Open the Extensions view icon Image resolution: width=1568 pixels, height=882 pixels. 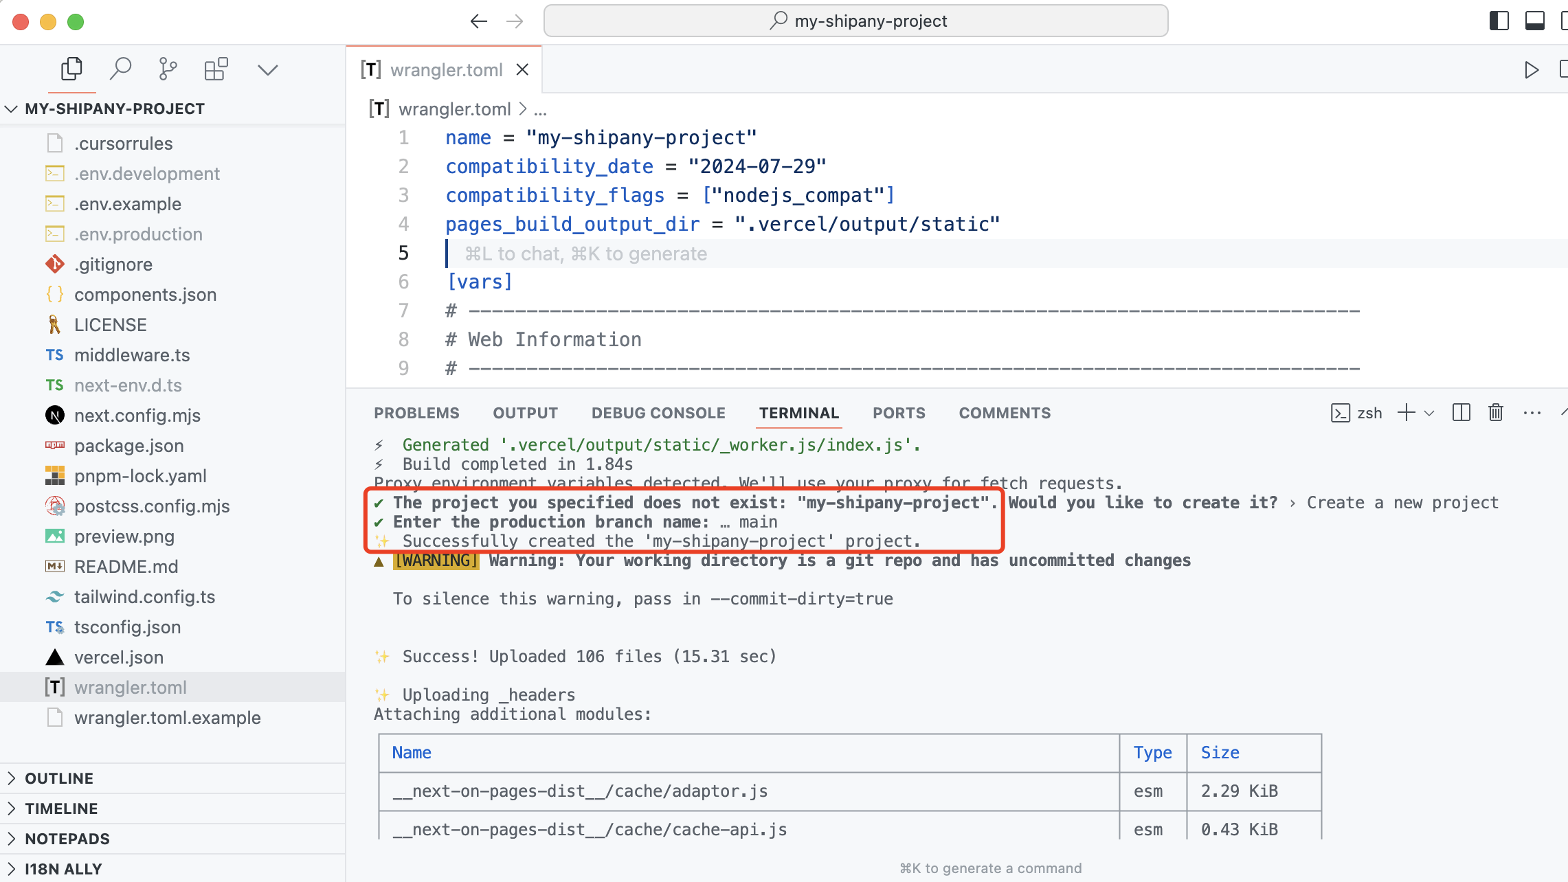pos(216,69)
